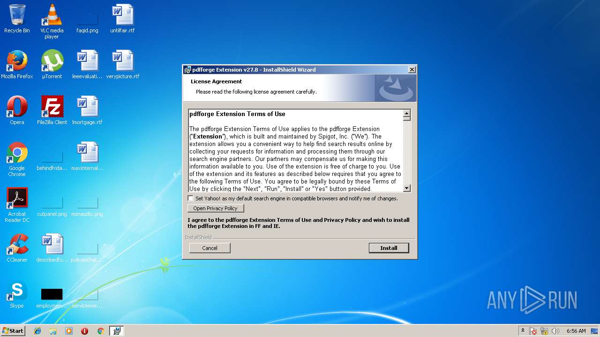The width and height of the screenshot is (600, 337).
Task: Click the license text scrollbar track
Action: pyautogui.click(x=406, y=153)
